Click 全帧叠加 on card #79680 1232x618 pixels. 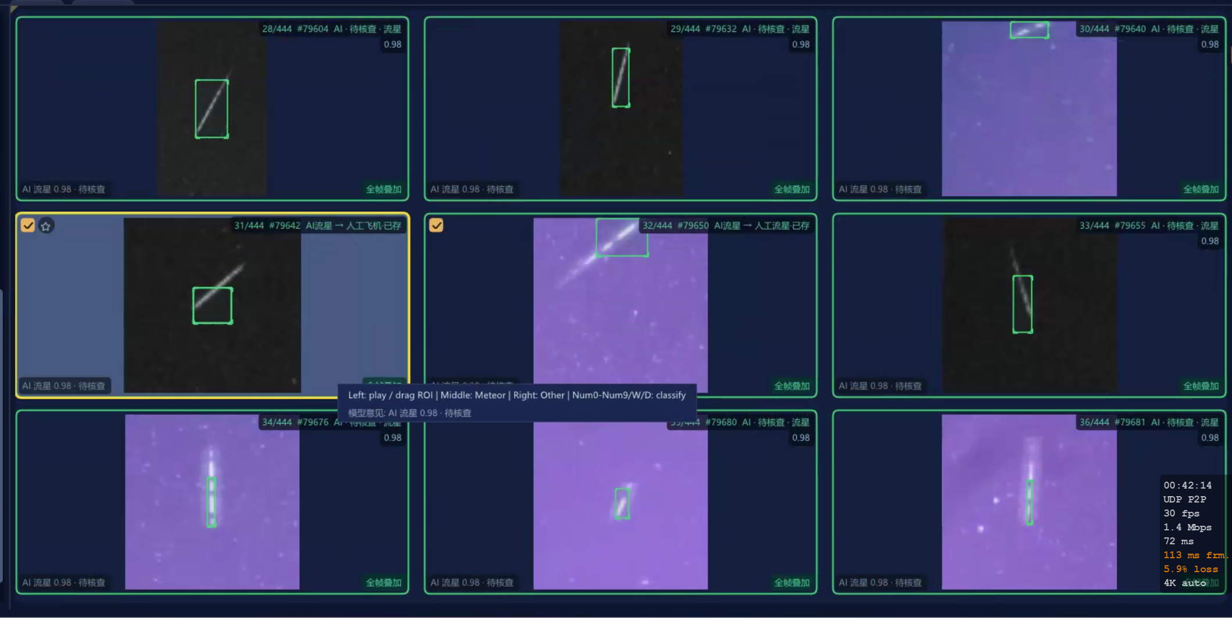pyautogui.click(x=792, y=583)
